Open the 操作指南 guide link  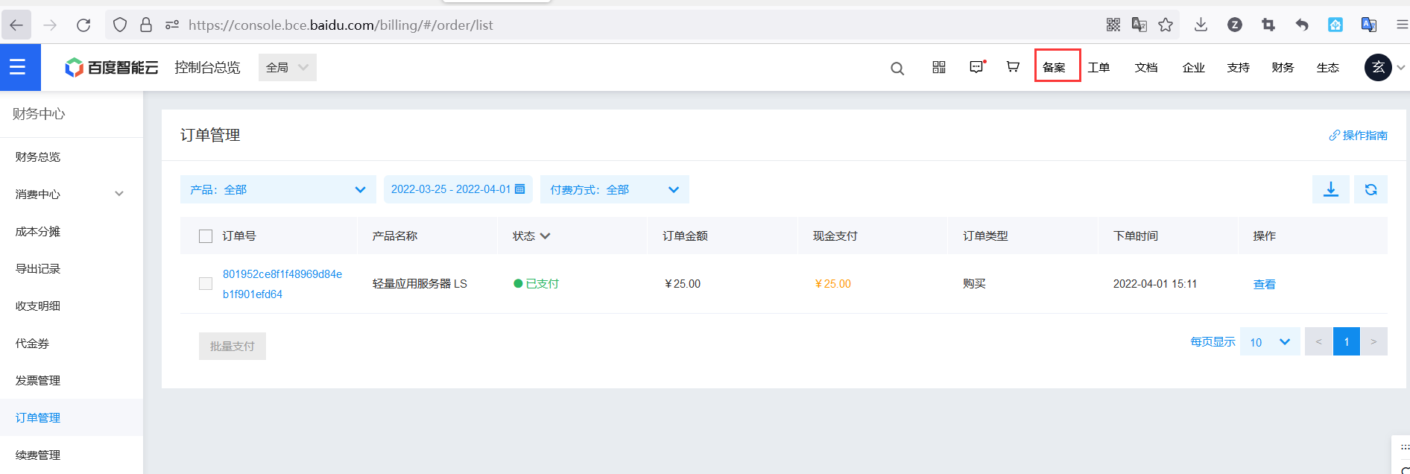click(1359, 135)
